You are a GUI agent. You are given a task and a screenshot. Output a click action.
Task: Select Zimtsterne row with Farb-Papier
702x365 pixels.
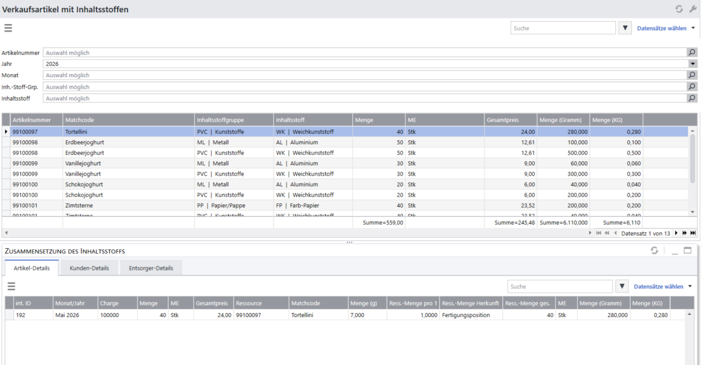coord(345,206)
